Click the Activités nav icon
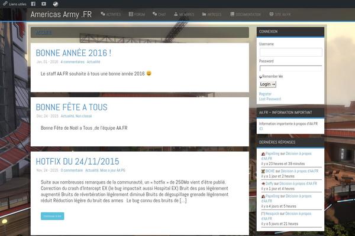 (103, 14)
